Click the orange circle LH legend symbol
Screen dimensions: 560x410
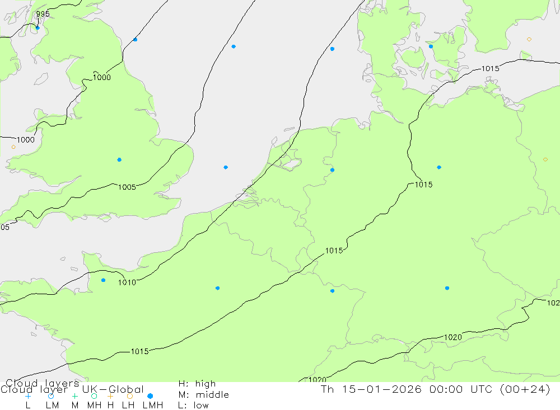(x=130, y=396)
